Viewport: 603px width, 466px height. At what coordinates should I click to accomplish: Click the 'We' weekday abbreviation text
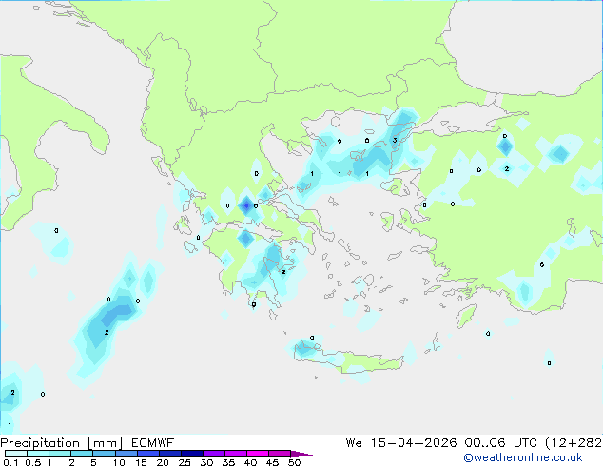pos(354,443)
